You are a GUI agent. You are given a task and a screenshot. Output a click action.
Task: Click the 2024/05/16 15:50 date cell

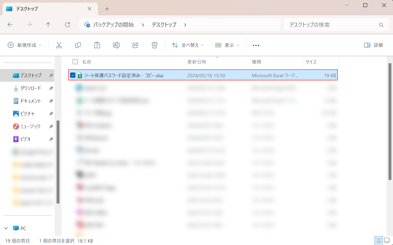[x=206, y=75]
